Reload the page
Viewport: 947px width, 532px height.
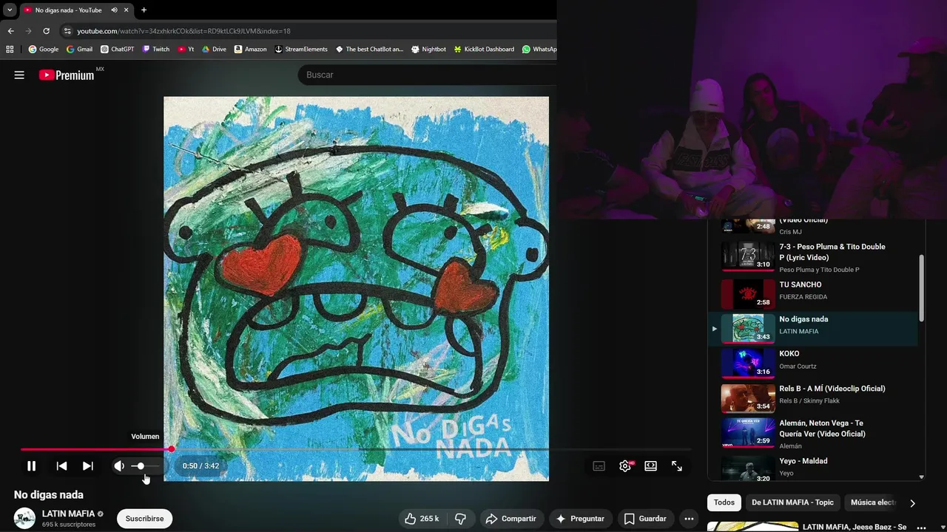tap(46, 31)
